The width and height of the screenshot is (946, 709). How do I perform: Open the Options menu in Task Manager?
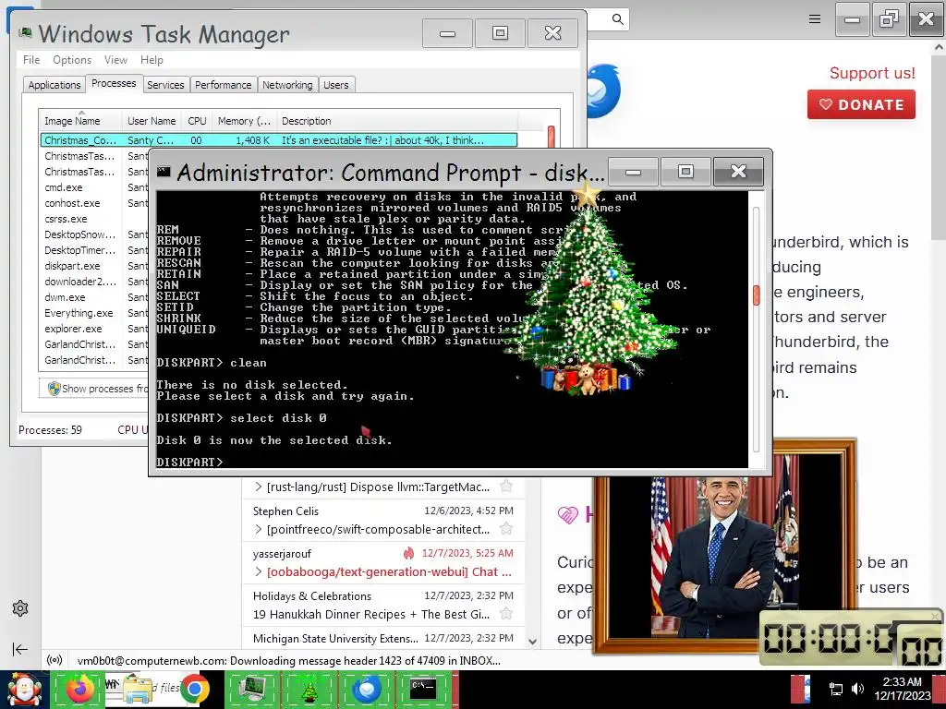tap(72, 60)
